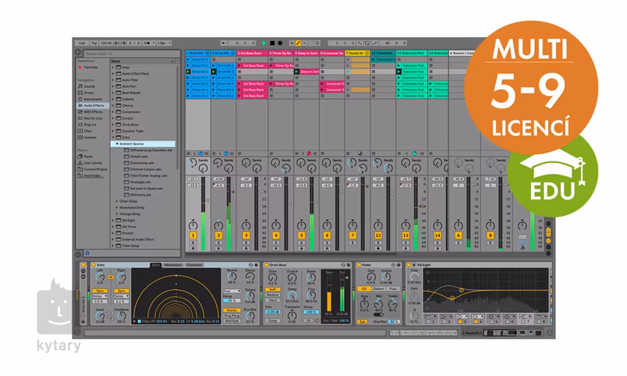The height and width of the screenshot is (376, 627).
Task: Expand the Compressor device in browser
Action: [113, 111]
